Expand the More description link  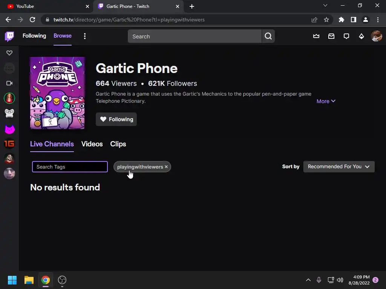coord(326,101)
